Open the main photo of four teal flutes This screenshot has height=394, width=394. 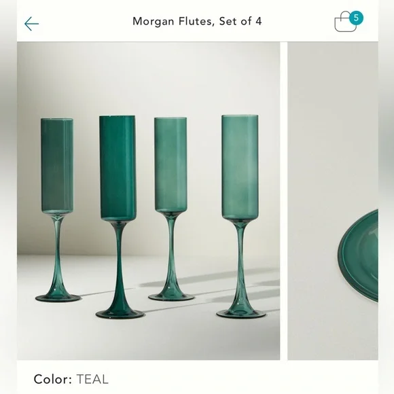[149, 201]
